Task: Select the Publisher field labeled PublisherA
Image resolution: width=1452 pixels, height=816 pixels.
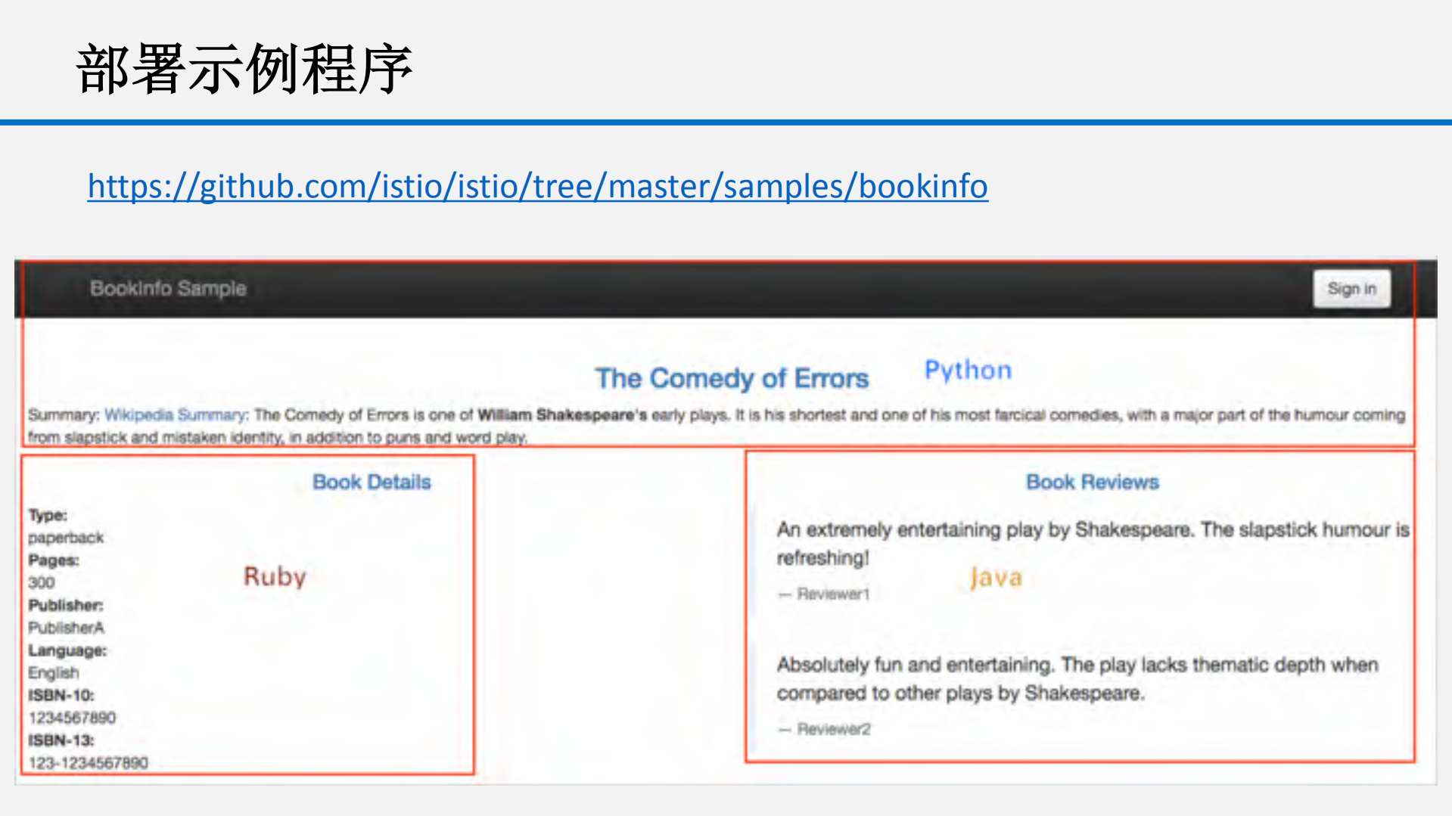Action: point(66,627)
